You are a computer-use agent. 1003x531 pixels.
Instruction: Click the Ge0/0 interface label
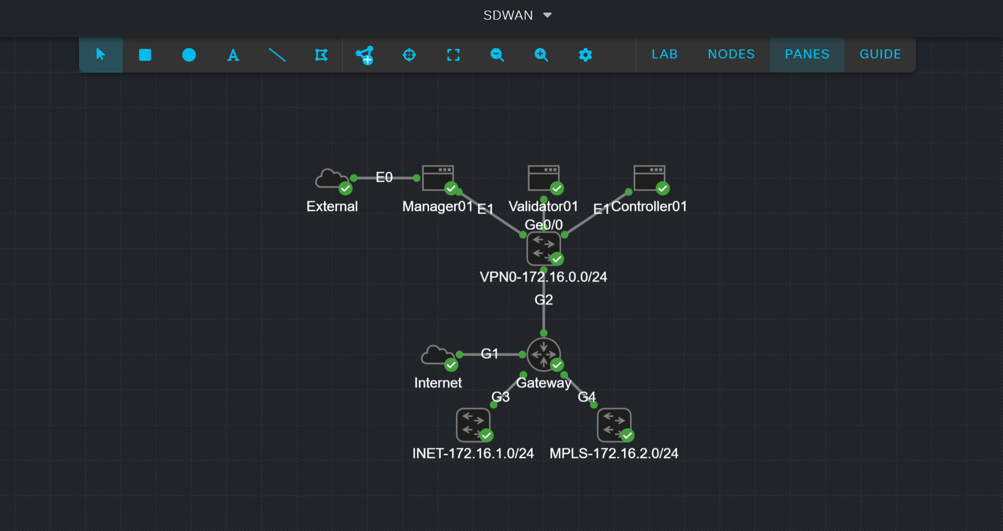coord(544,225)
